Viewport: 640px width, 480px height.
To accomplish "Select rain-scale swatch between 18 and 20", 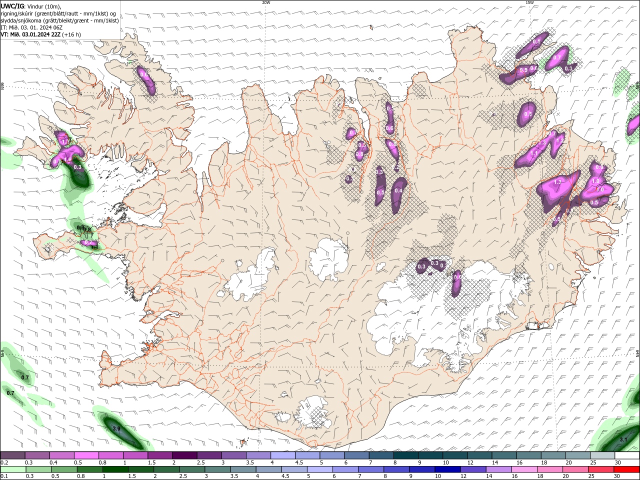I will tap(549, 469).
